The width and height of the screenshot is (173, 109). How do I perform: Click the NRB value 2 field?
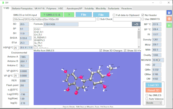(x=161, y=60)
